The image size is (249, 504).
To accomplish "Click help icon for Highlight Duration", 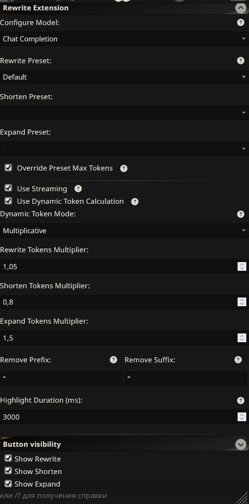I will [x=240, y=400].
